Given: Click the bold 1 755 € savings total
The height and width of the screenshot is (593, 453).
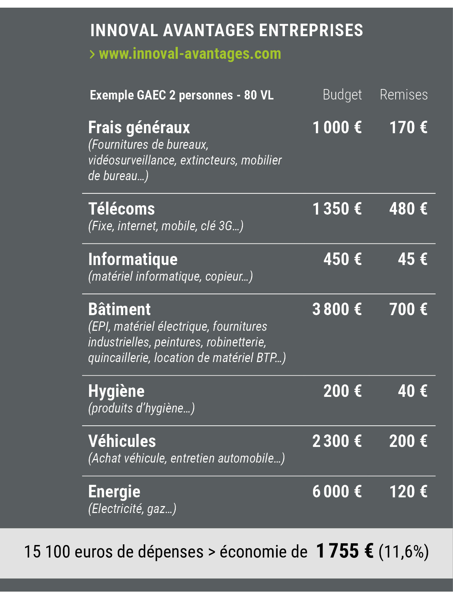Looking at the screenshot, I should pyautogui.click(x=344, y=551).
